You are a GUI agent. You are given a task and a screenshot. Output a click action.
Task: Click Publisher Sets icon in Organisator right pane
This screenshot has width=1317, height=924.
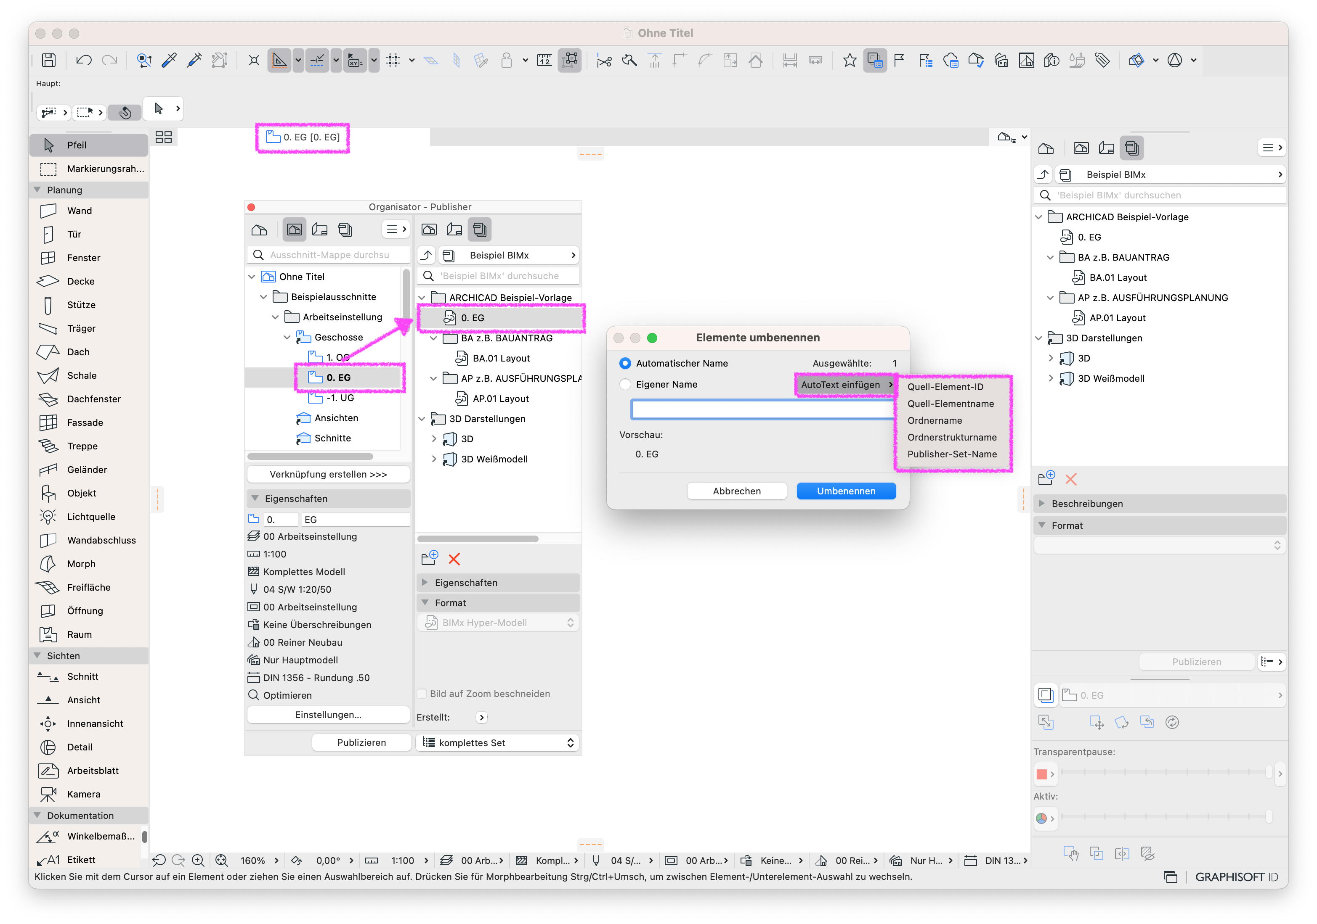coord(480,230)
